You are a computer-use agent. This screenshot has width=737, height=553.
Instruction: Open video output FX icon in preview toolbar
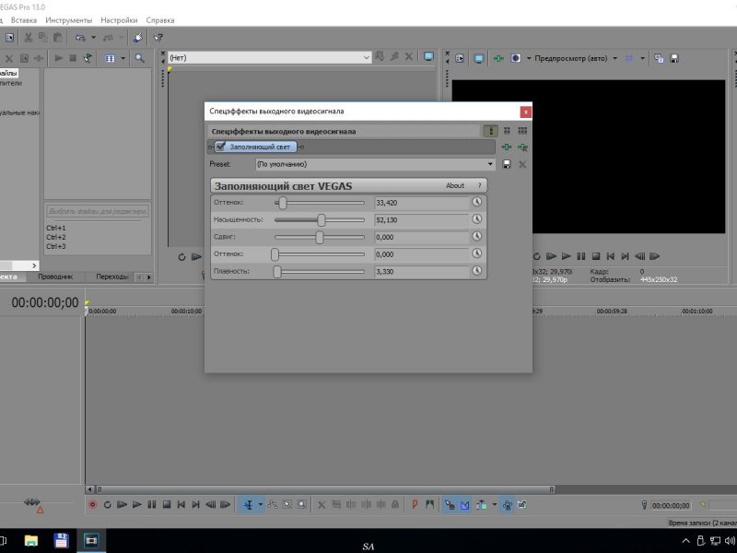(498, 58)
